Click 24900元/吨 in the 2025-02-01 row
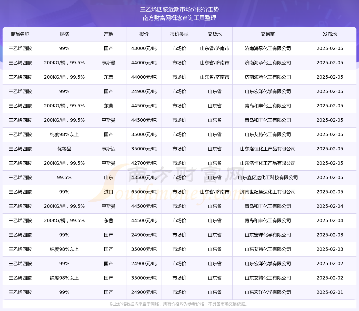Image resolution: width=359 pixels, height=311 pixels. (144, 292)
